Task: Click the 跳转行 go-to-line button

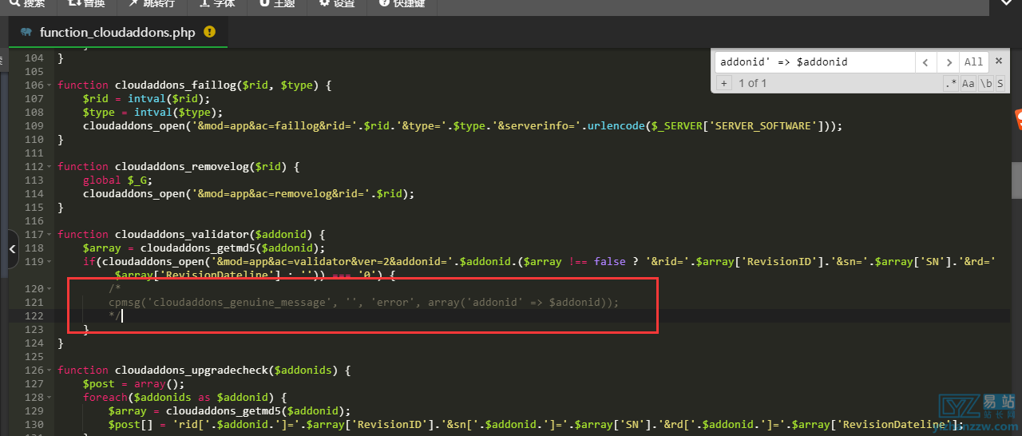Action: (153, 4)
